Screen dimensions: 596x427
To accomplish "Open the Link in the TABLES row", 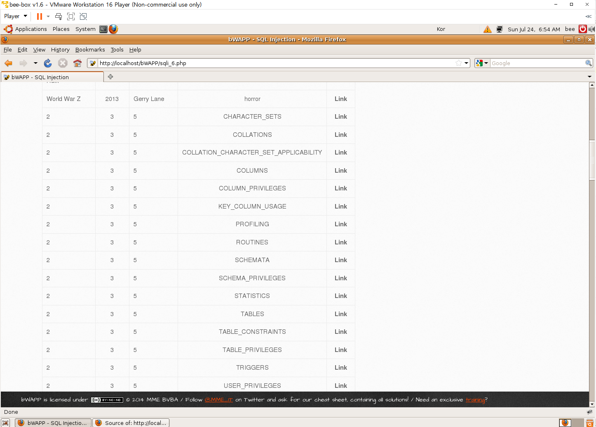I will [340, 314].
